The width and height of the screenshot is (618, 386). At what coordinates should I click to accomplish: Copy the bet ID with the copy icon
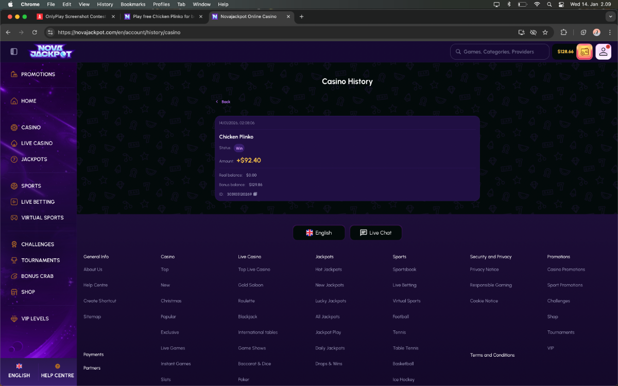tap(255, 194)
